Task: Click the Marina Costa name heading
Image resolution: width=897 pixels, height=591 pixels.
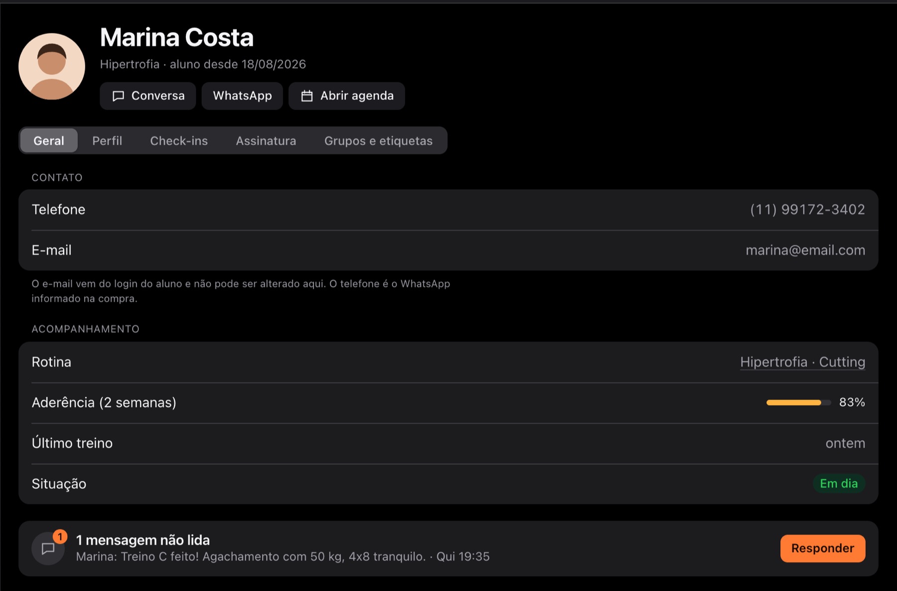Action: click(177, 37)
